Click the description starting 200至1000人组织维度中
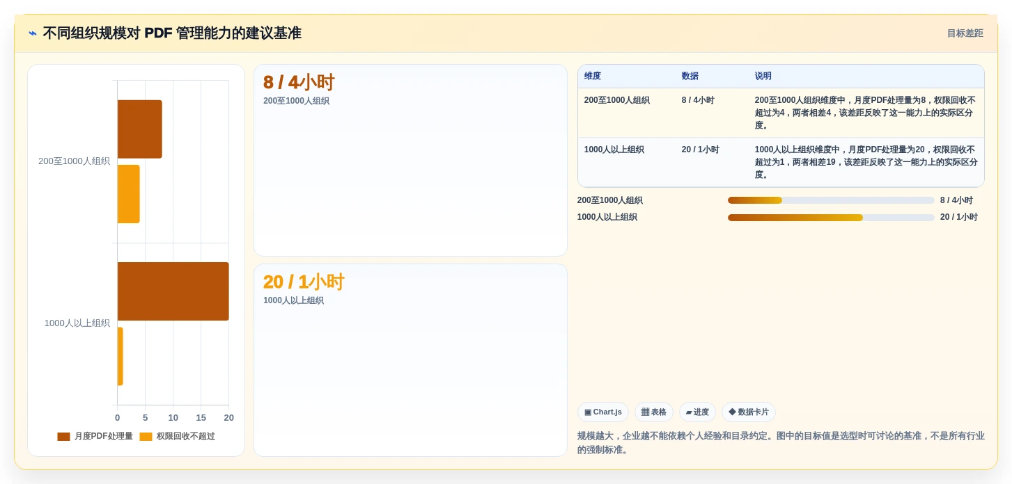This screenshot has height=484, width=1012. tap(866, 113)
